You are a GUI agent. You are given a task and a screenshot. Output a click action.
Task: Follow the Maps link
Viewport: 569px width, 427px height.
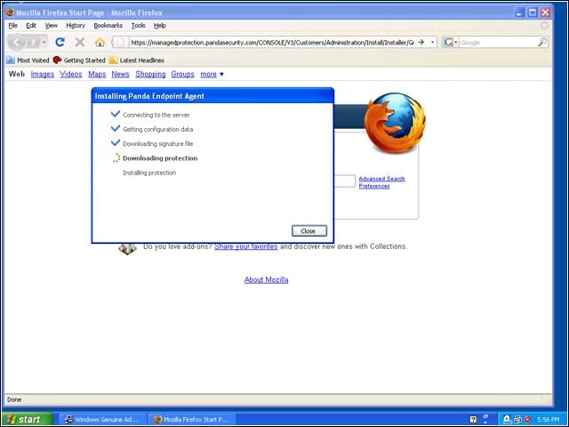click(x=97, y=74)
